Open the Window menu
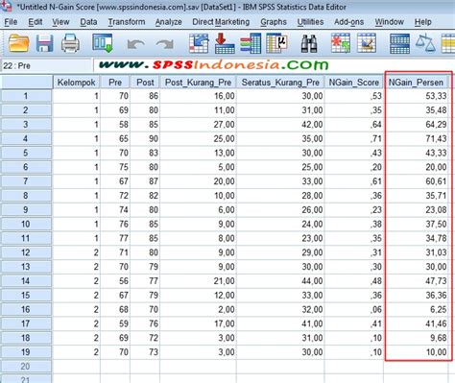Viewport: 455px width, 383px height. [x=389, y=22]
